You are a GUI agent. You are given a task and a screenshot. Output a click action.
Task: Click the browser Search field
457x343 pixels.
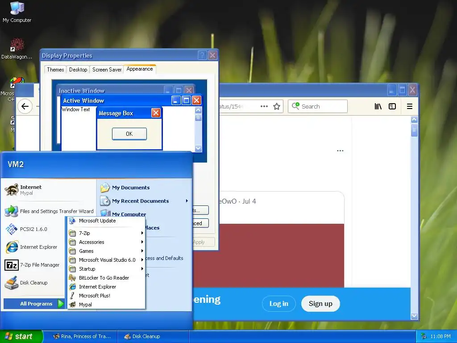(318, 106)
